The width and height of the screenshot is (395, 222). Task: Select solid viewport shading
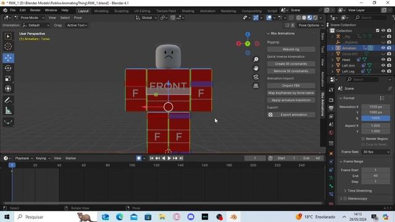(x=304, y=18)
